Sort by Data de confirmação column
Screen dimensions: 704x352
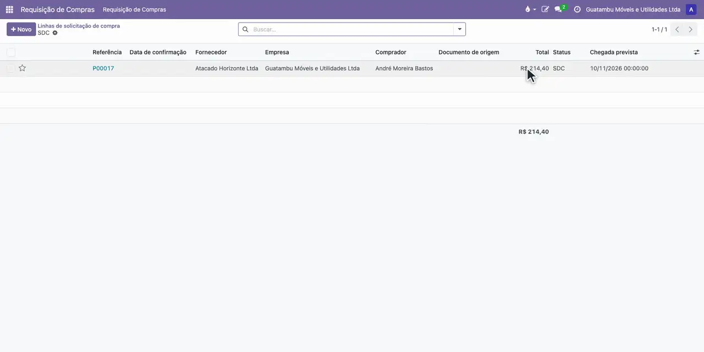coord(158,52)
